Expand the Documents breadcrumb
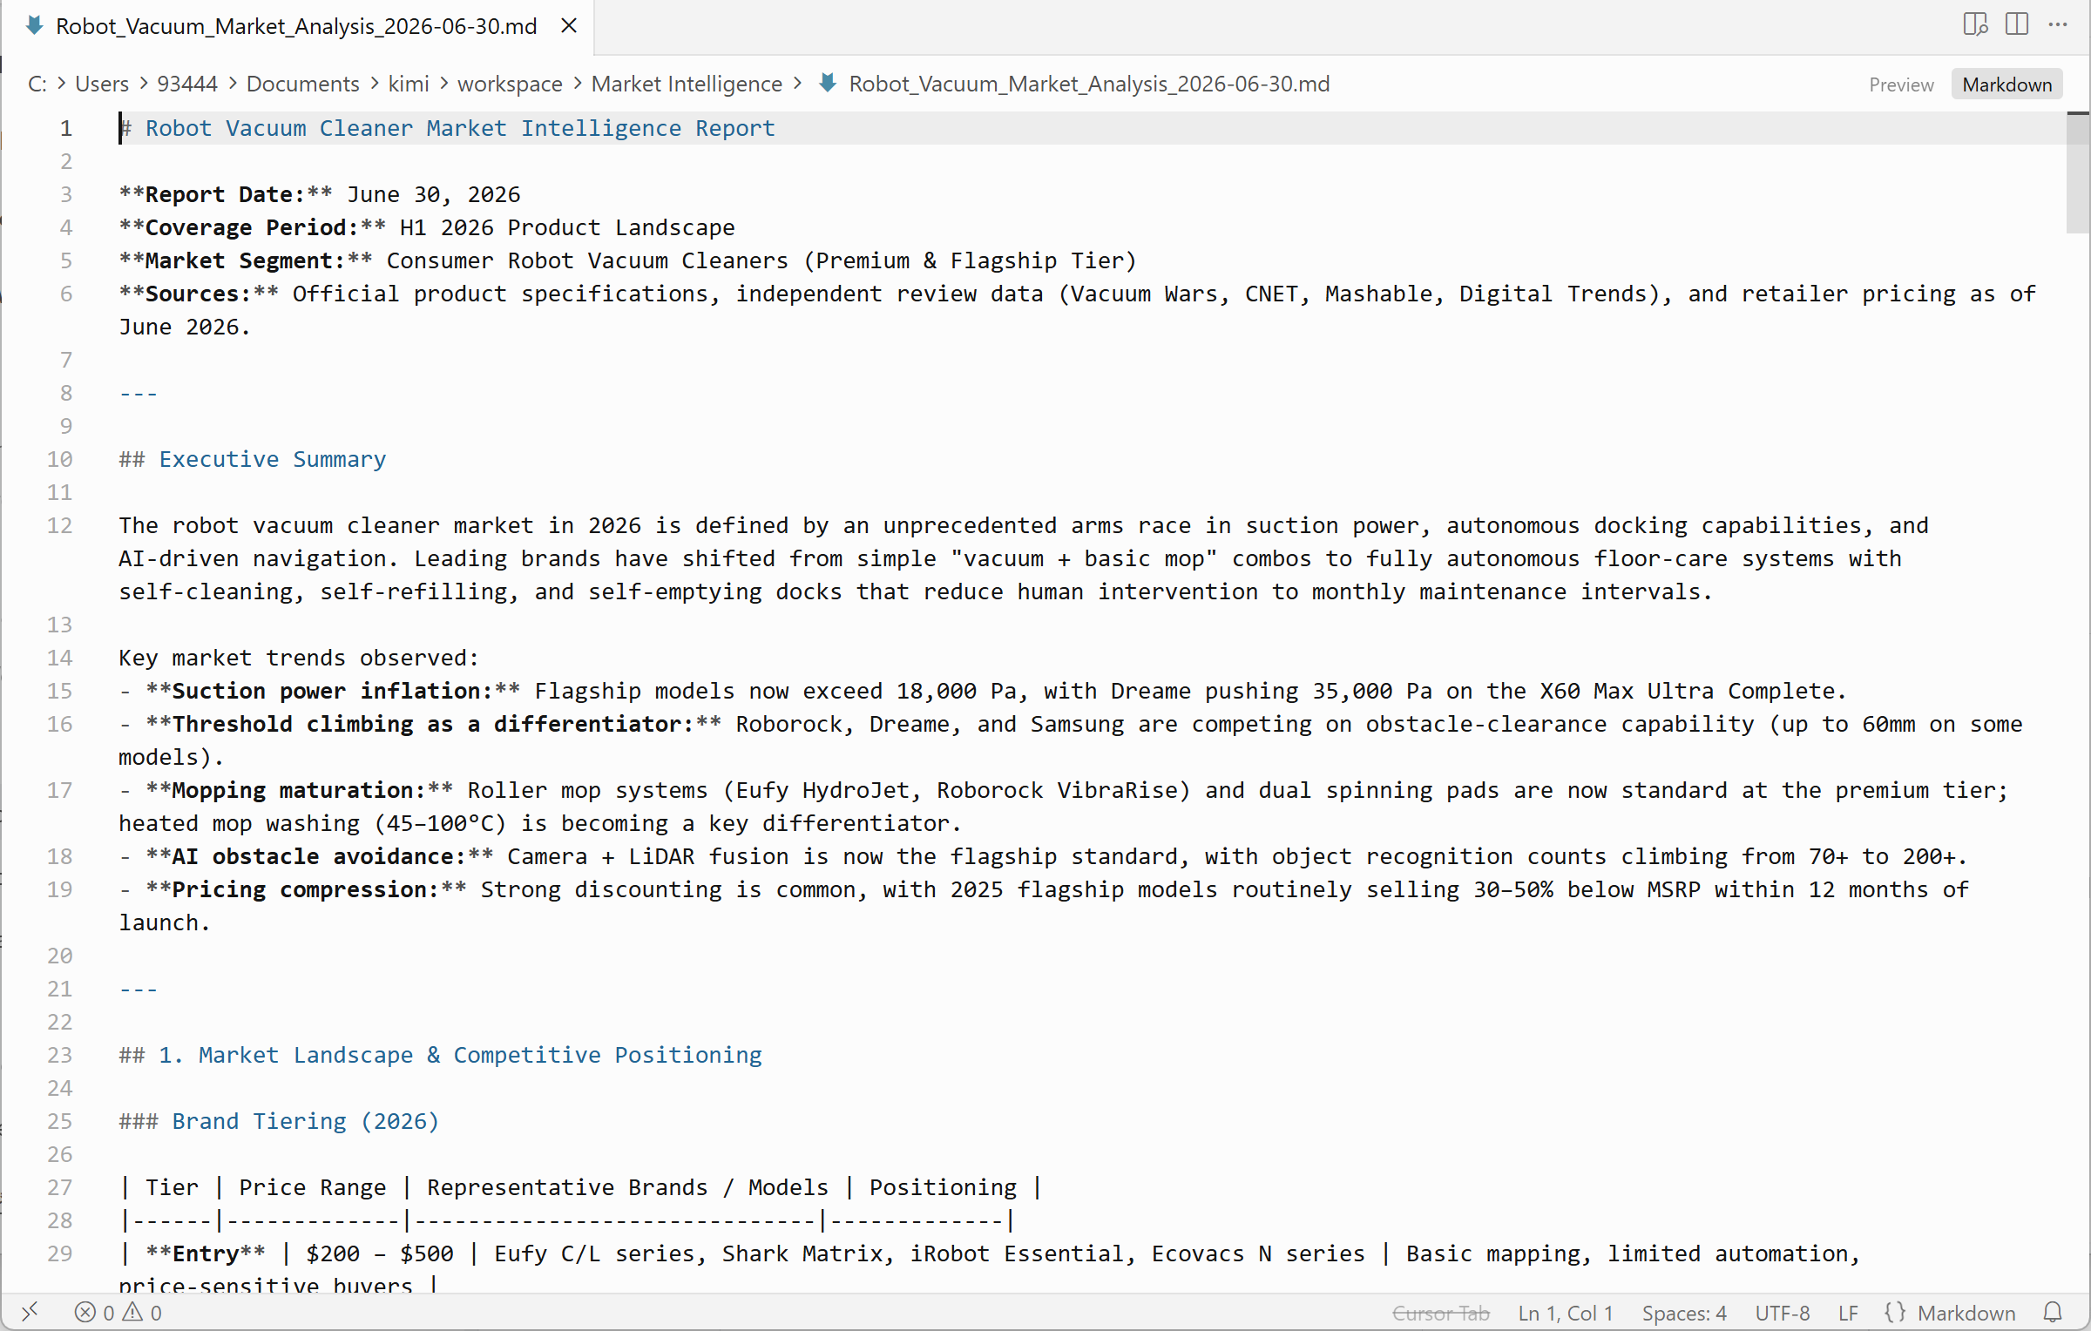 [303, 84]
